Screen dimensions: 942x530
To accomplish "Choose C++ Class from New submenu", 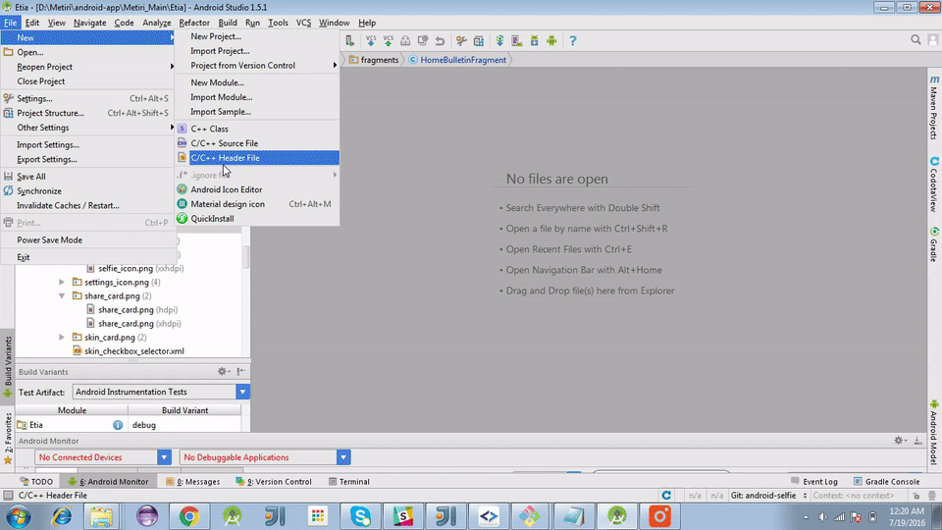I will 257,129.
